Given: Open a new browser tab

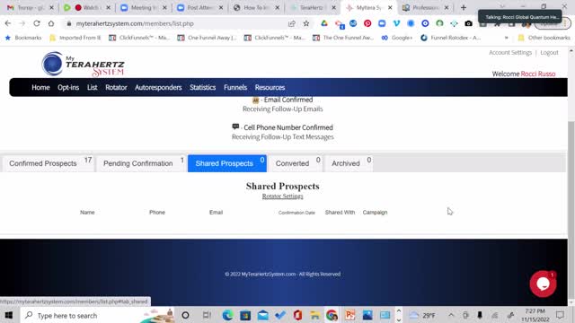Looking at the screenshot, I should point(464,7).
